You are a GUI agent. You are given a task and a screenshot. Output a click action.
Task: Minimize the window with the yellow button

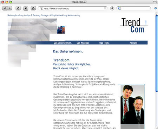pos(7,2)
